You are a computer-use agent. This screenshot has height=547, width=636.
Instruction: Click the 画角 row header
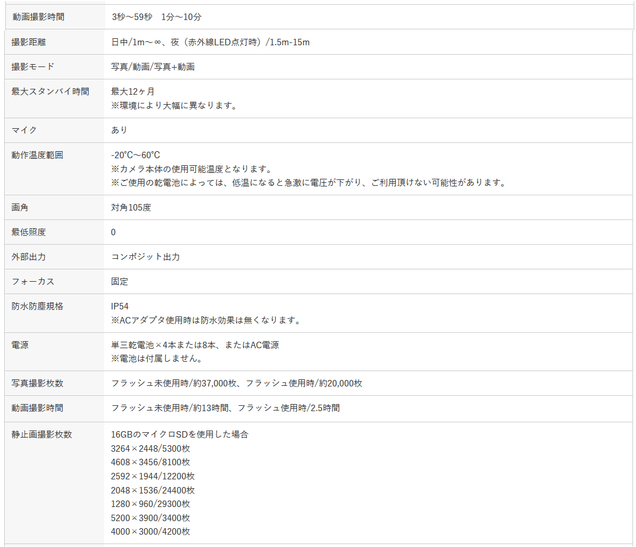(20, 208)
